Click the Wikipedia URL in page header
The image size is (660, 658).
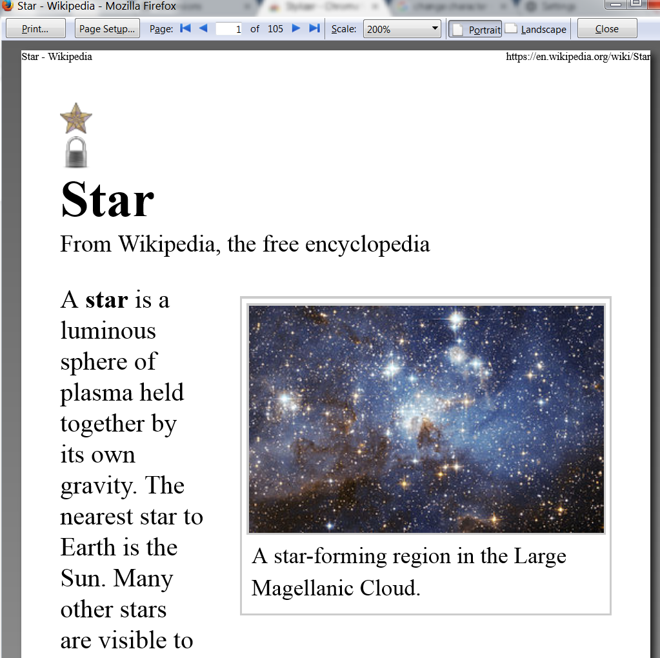point(577,57)
